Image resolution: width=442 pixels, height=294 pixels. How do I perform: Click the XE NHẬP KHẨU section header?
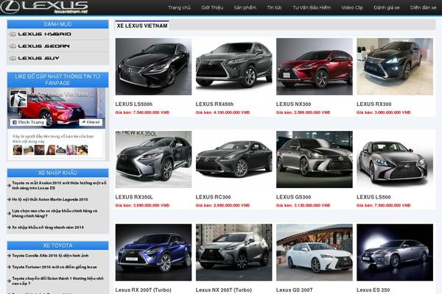[x=57, y=173]
